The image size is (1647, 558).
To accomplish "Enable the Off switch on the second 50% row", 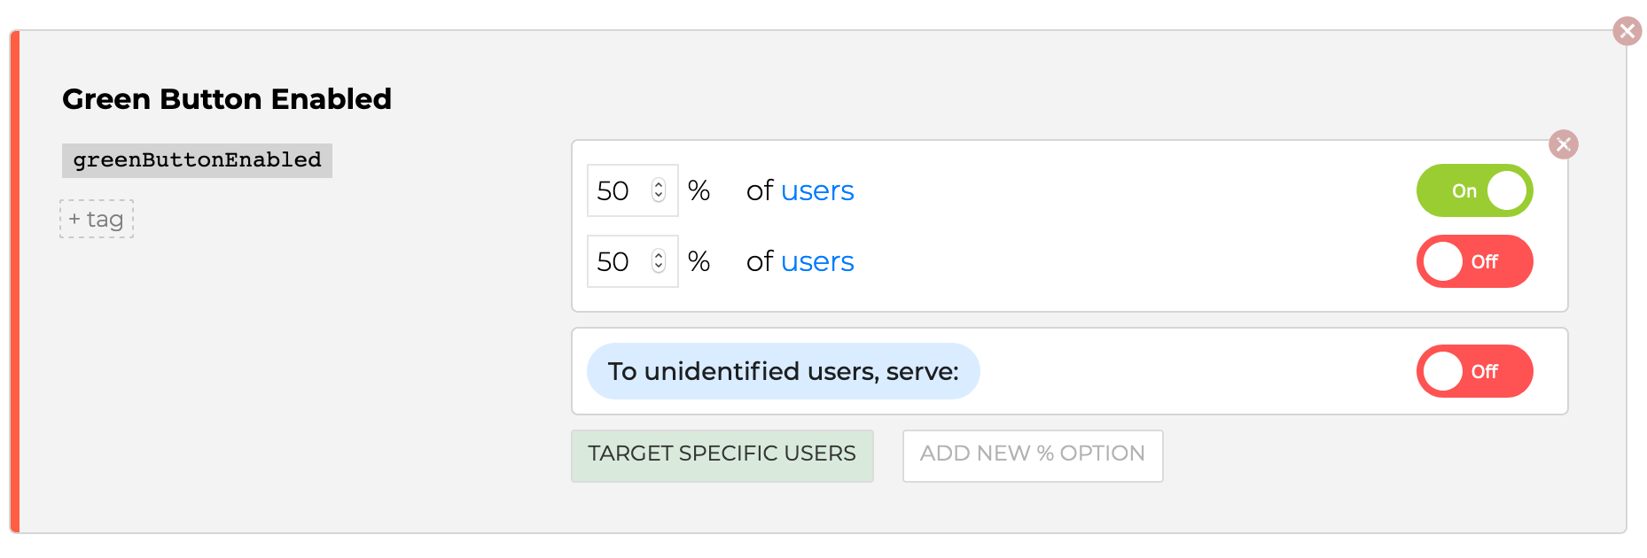I will (1474, 261).
